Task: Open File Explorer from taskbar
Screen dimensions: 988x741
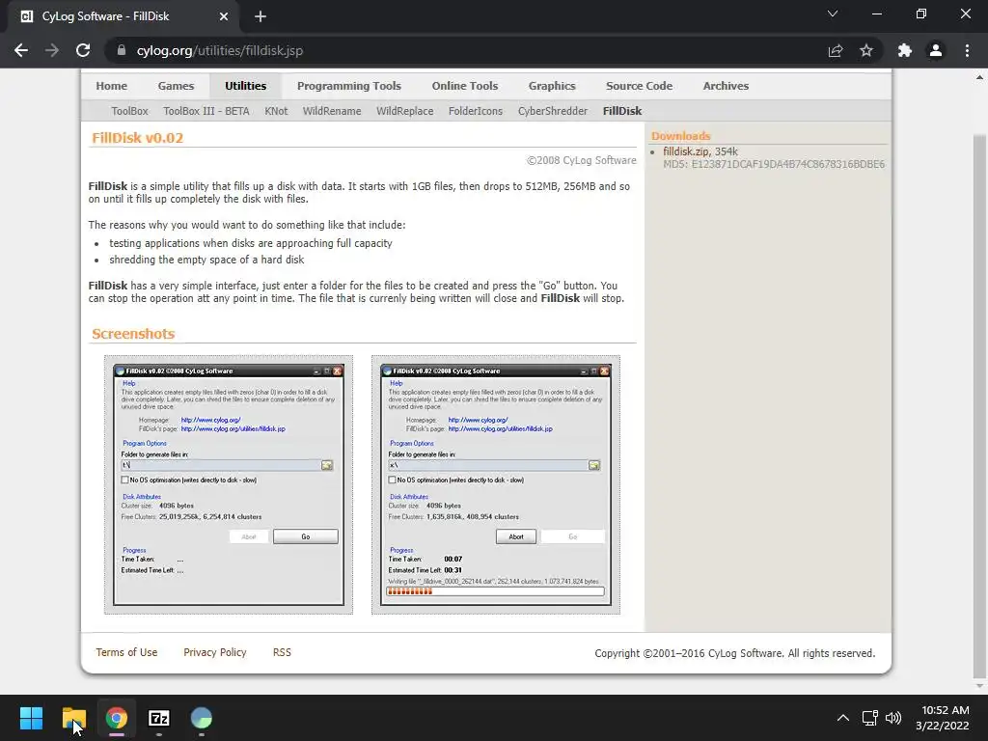Action: [x=73, y=718]
